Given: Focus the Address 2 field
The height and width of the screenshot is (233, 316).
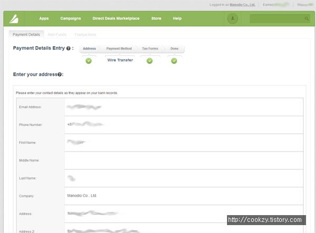Looking at the screenshot, I should [184, 228].
